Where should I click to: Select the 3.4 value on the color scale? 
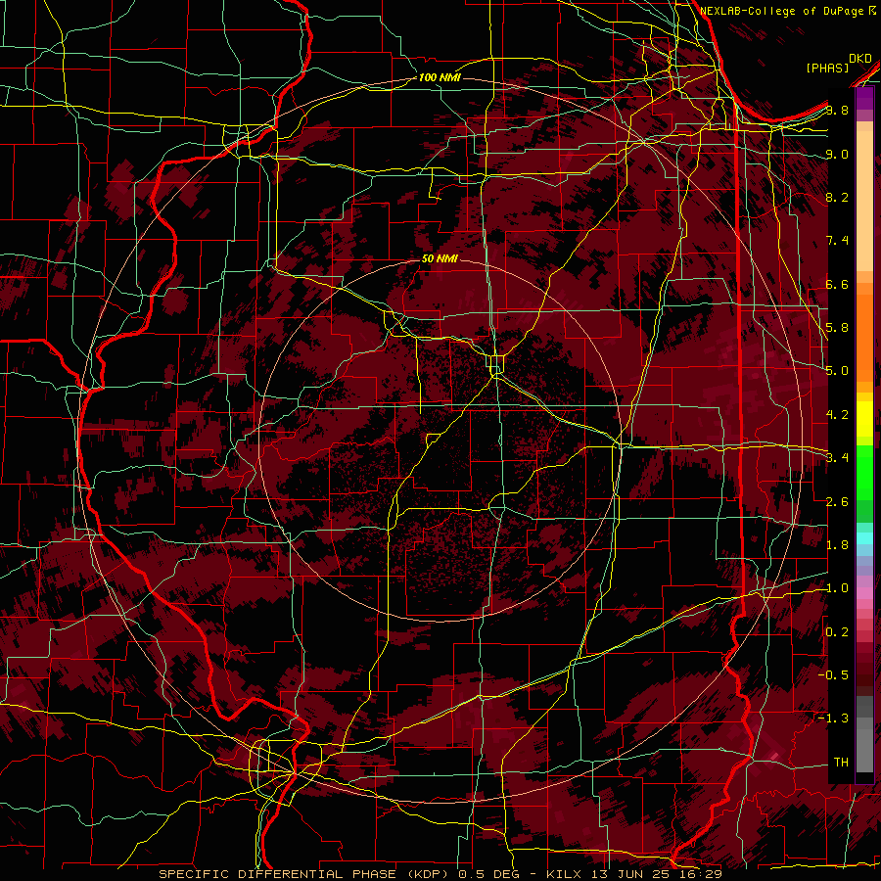tap(837, 458)
